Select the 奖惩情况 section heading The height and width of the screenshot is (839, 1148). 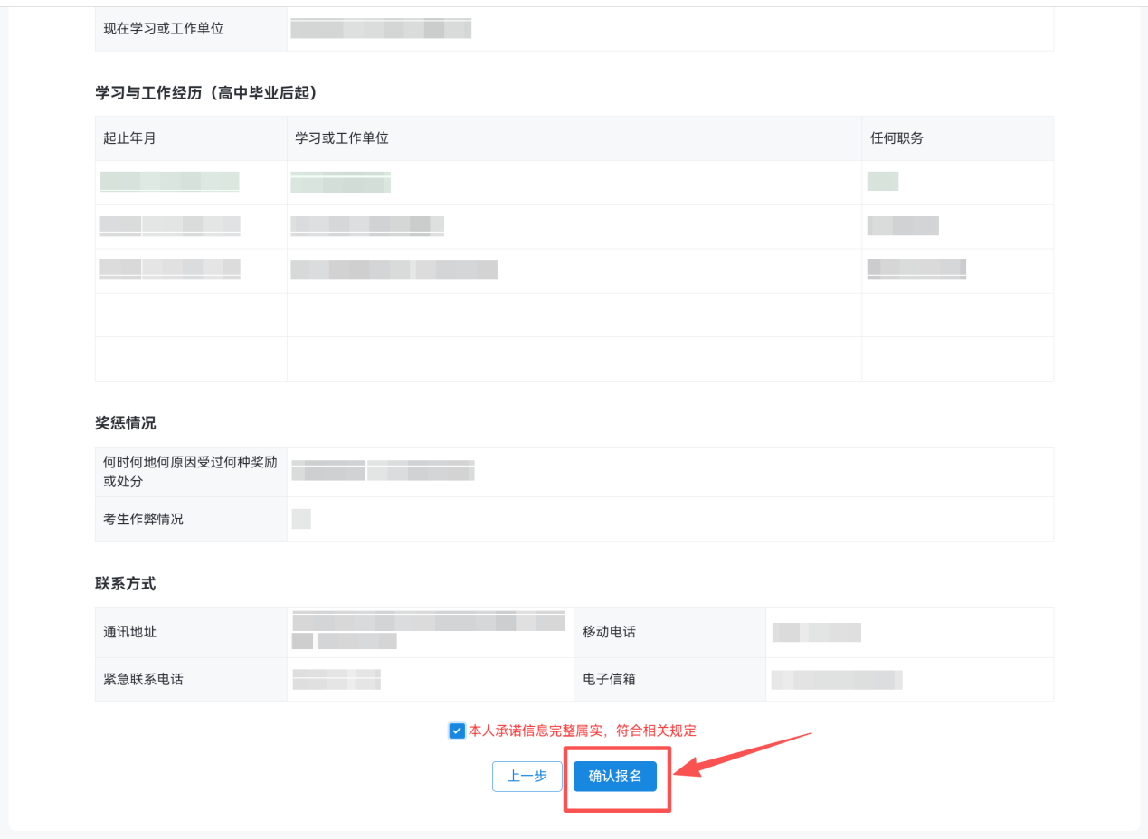click(126, 423)
